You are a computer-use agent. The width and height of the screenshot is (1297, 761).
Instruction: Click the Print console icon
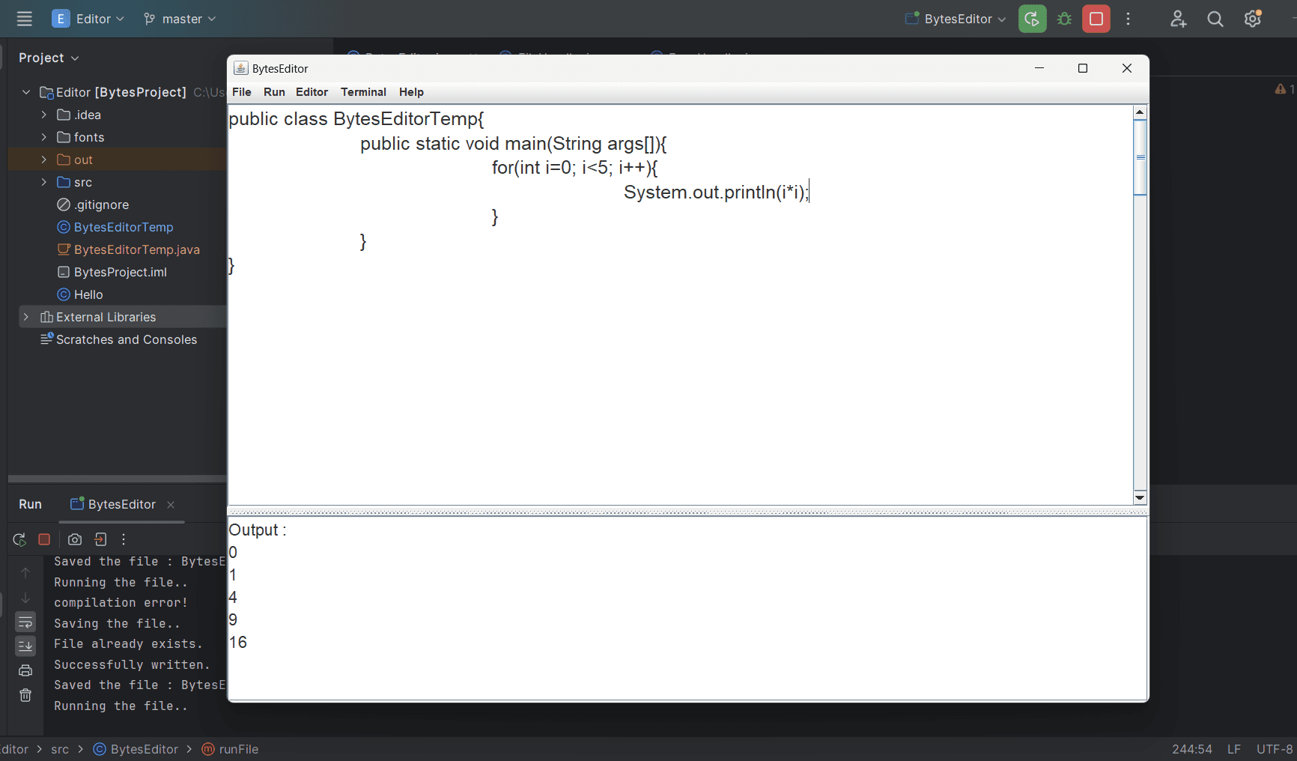tap(25, 670)
